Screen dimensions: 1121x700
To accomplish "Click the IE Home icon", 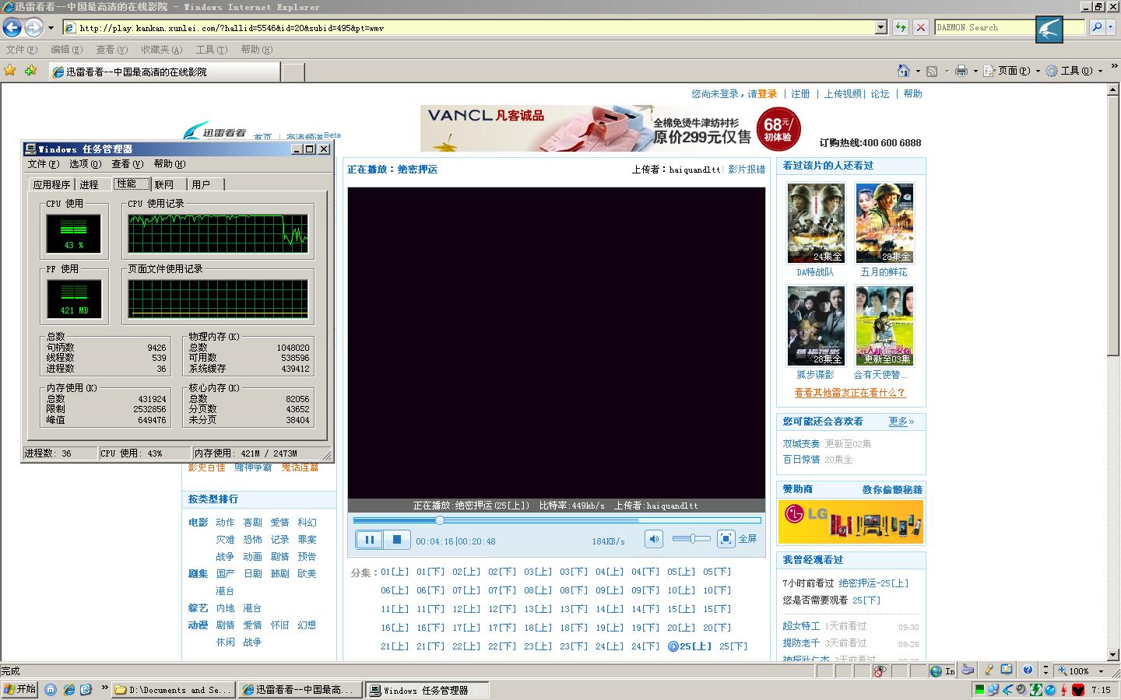I will 903,71.
